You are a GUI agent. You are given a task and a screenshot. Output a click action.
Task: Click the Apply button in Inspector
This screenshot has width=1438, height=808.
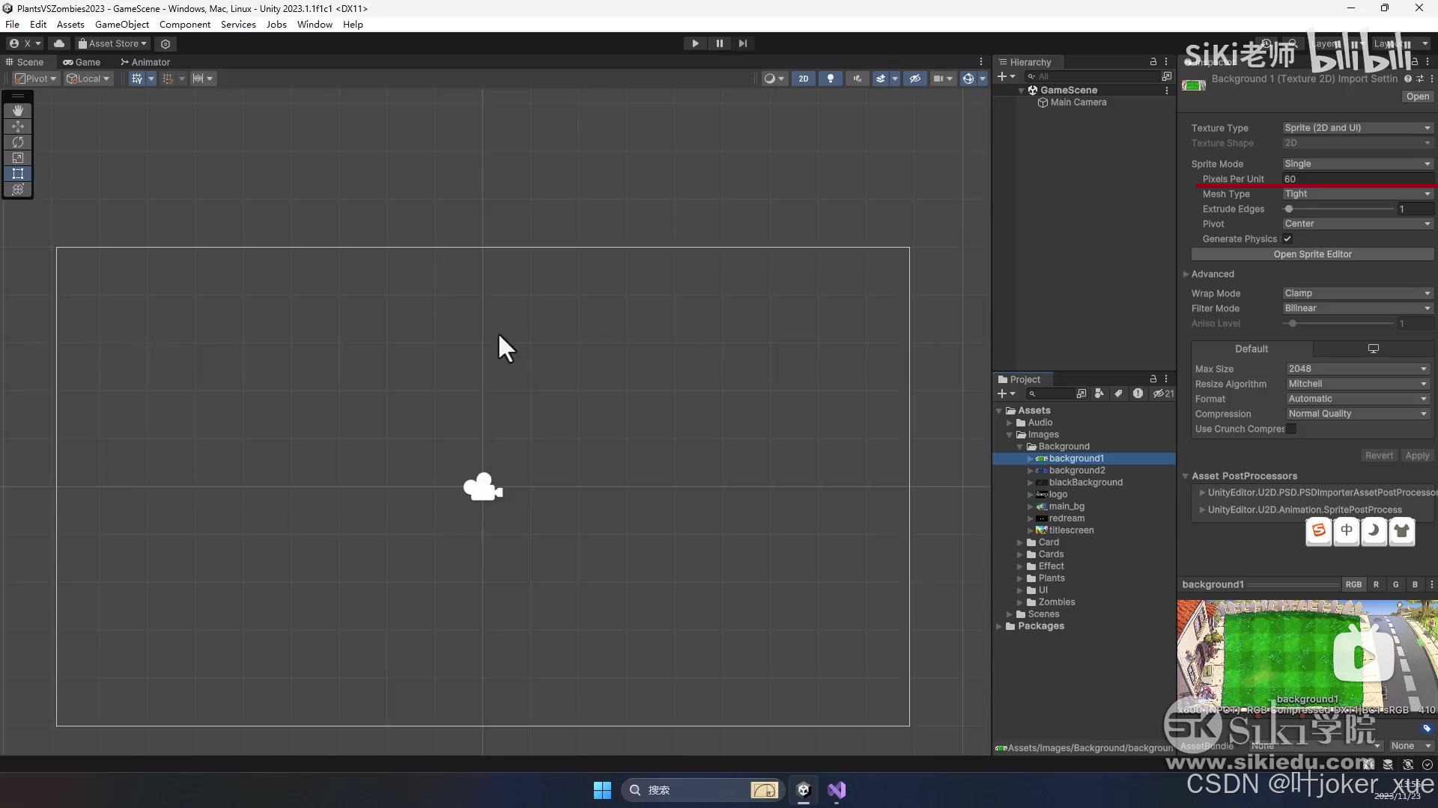coord(1418,456)
